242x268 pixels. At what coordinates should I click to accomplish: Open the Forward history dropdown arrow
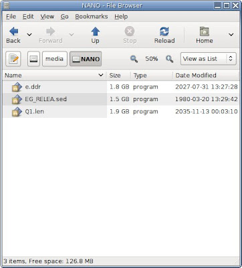click(72, 35)
